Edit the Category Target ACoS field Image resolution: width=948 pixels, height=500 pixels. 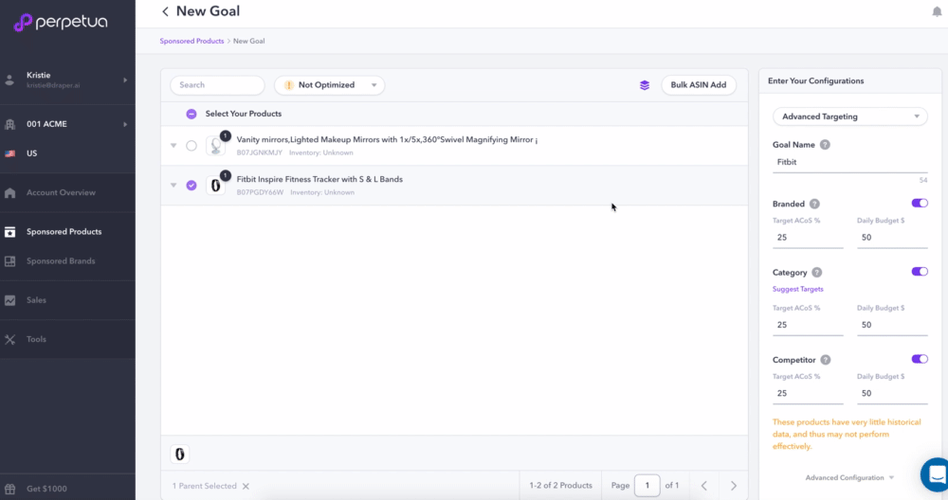[x=808, y=326]
